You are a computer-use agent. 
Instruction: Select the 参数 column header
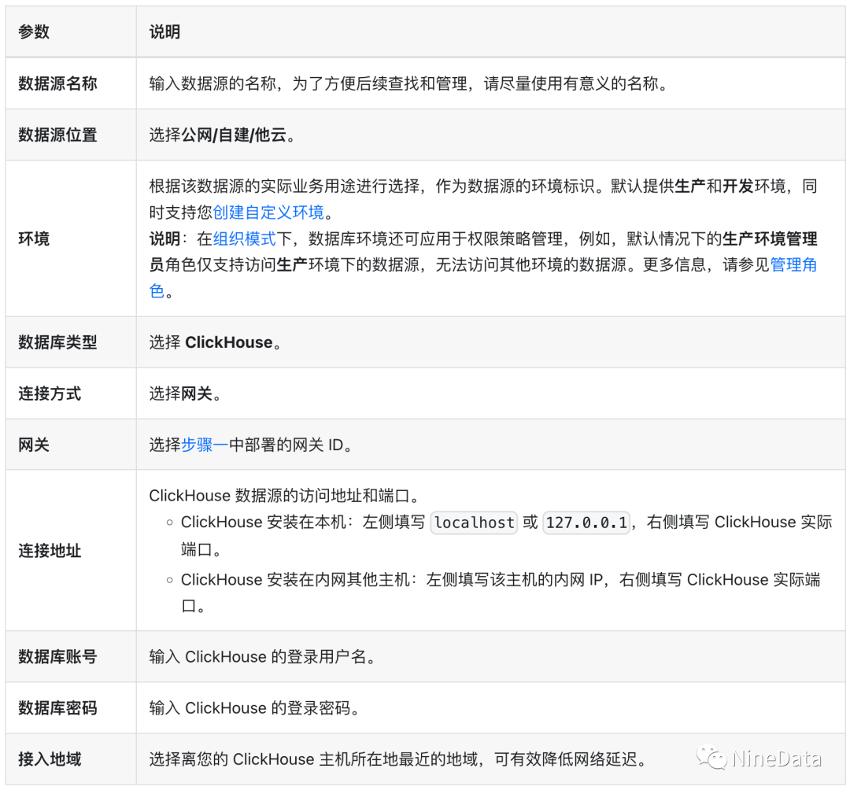coord(71,32)
